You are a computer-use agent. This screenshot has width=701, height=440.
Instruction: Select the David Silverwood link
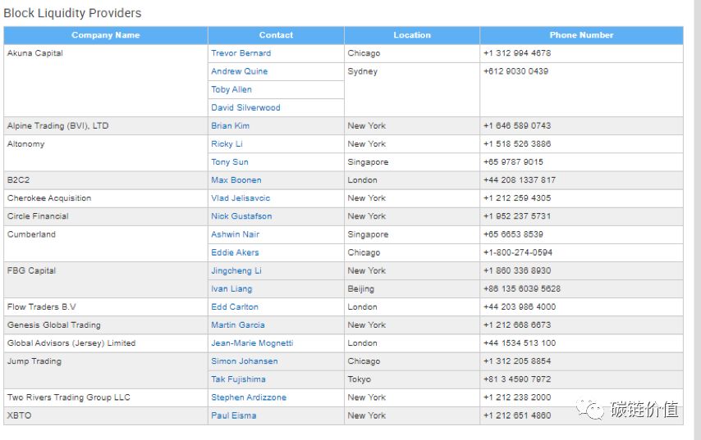point(245,107)
